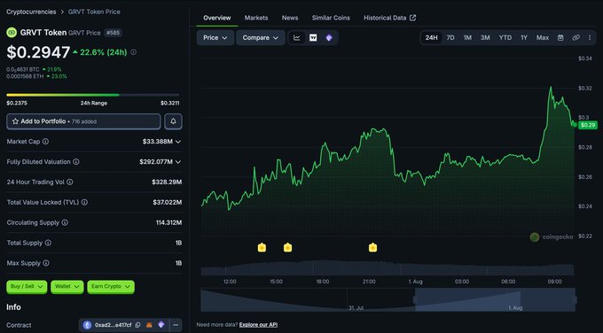The width and height of the screenshot is (603, 333).
Task: Go to Cryptocurrencies breadcrumb link
Action: (31, 12)
